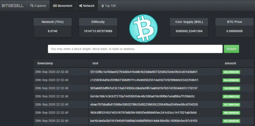255x126 pixels.
Task: Switch to the Movement tab
Action: 63,6
